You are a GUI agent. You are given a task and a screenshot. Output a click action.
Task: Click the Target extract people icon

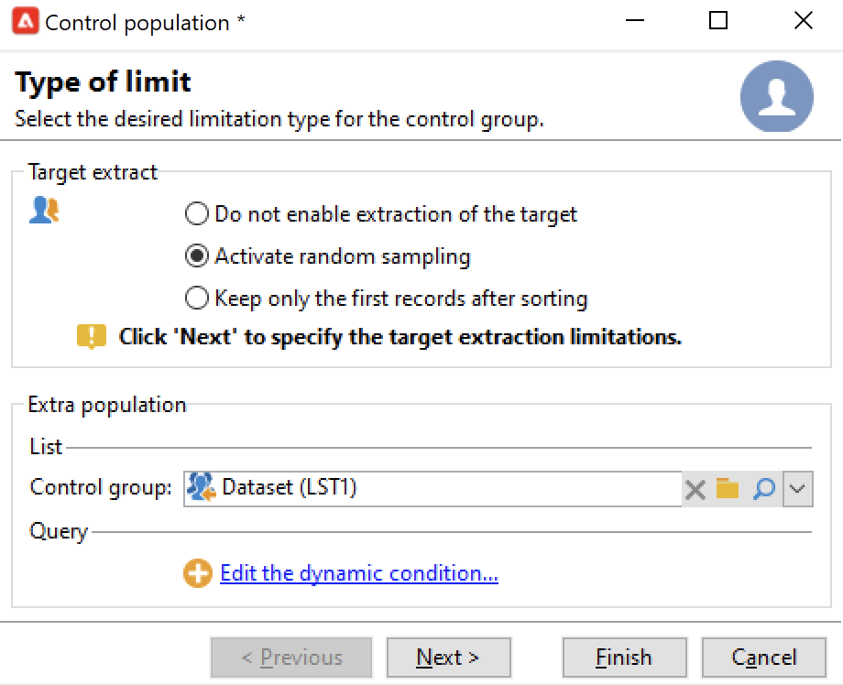44,212
